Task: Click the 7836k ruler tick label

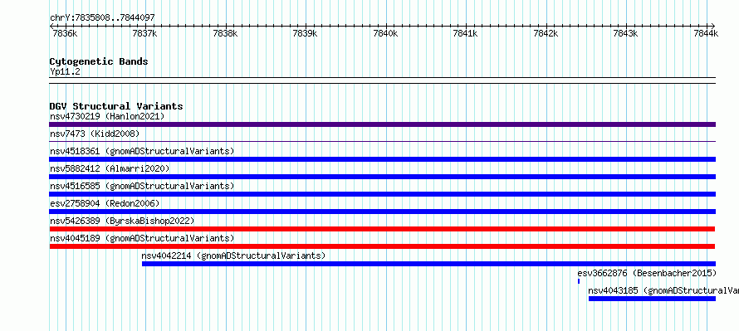Action: 65,33
